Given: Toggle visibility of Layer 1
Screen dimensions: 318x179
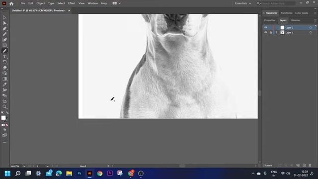Looking at the screenshot, I should click(x=266, y=32).
